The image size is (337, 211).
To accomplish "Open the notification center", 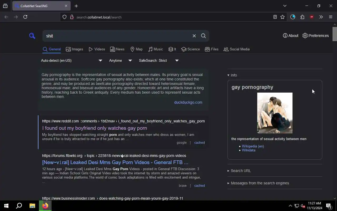I will coord(329,206).
